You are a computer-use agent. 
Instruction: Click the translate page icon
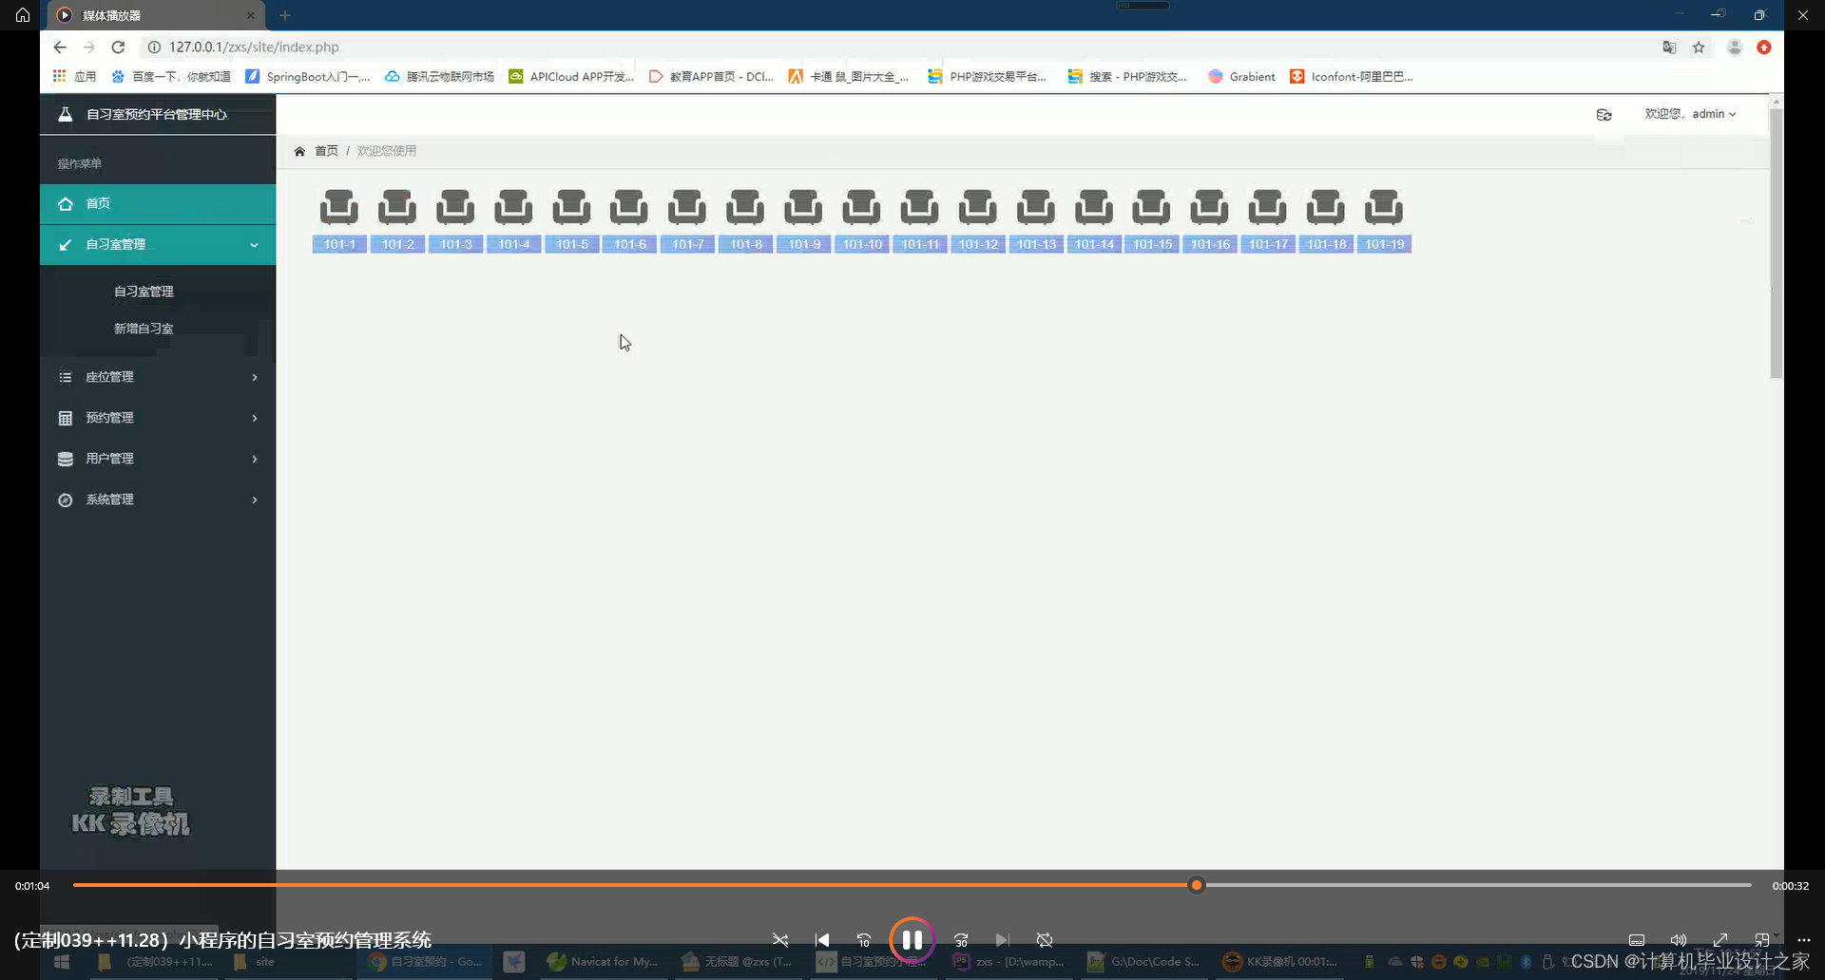tap(1669, 47)
